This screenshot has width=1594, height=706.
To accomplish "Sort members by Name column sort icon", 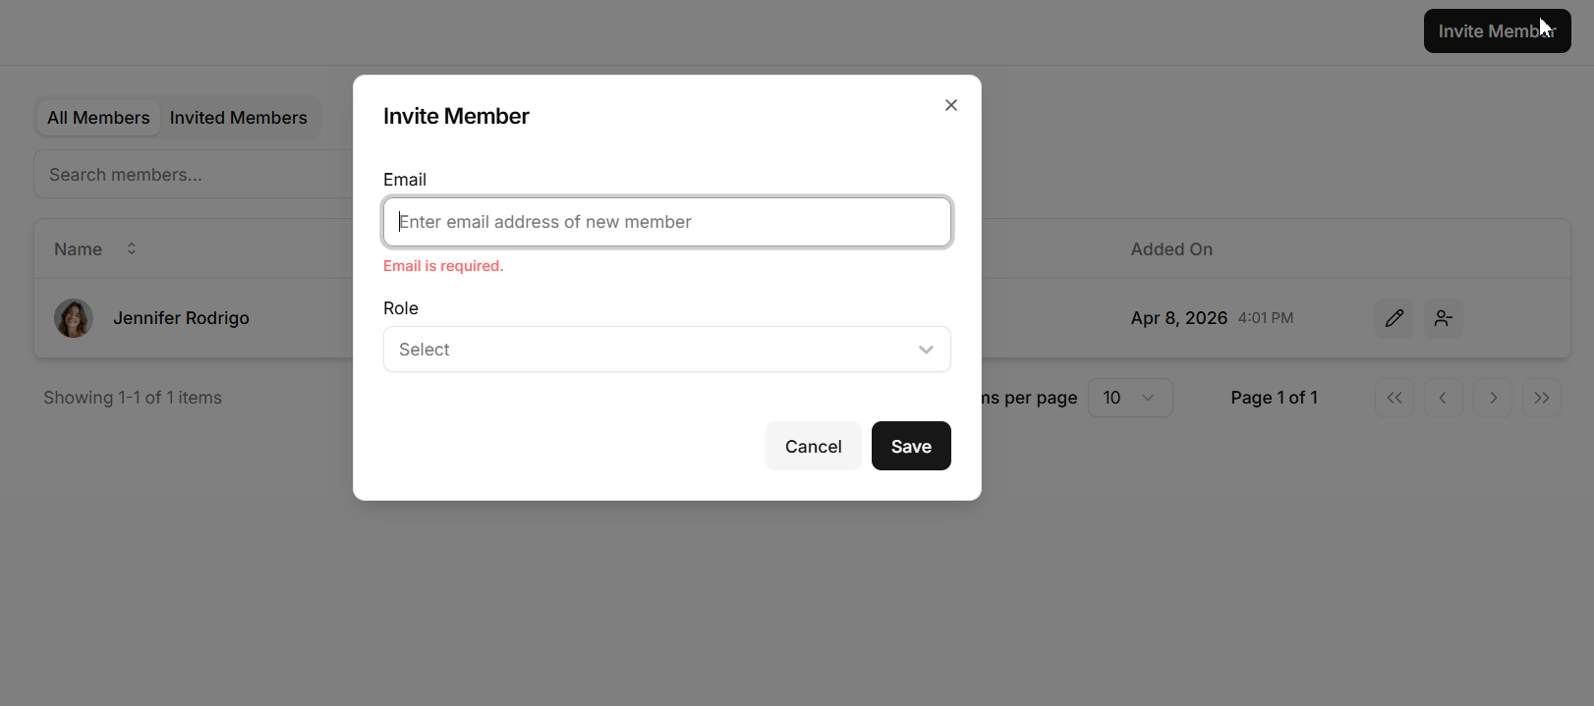I will coord(132,249).
